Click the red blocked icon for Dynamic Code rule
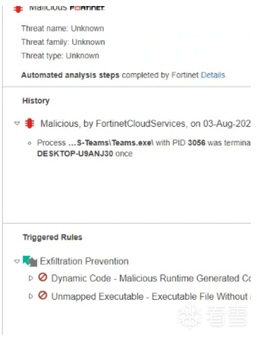The width and height of the screenshot is (257, 340). click(43, 277)
